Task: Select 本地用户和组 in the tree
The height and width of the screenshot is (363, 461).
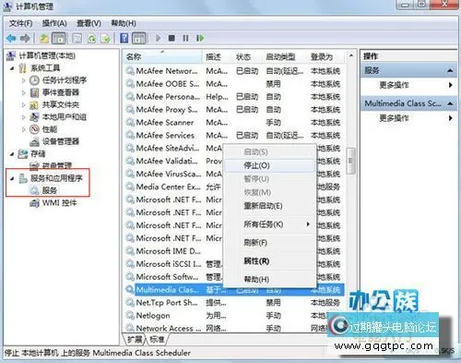Action: tap(65, 117)
